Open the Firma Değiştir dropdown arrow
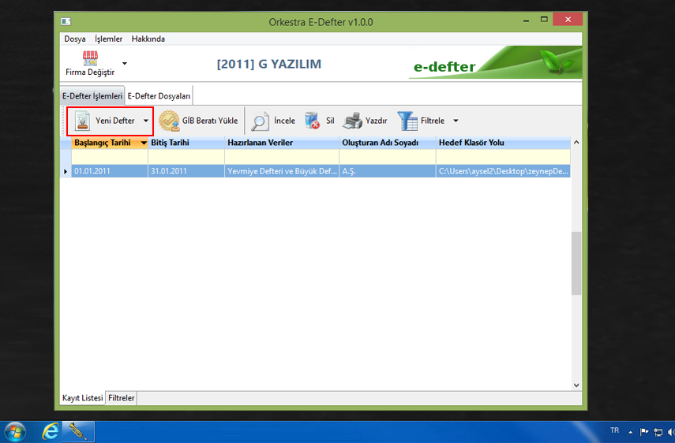The image size is (675, 443). tap(125, 64)
